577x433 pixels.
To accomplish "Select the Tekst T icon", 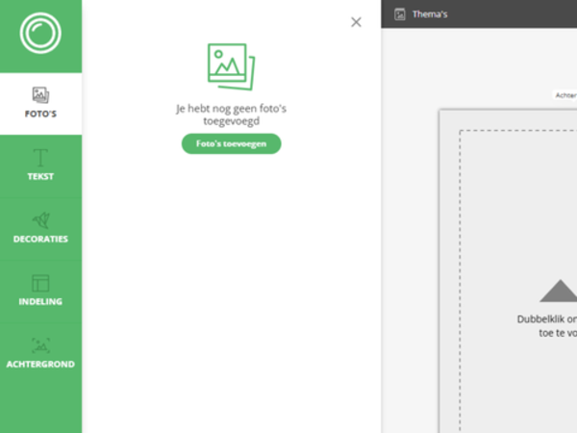I will (40, 158).
